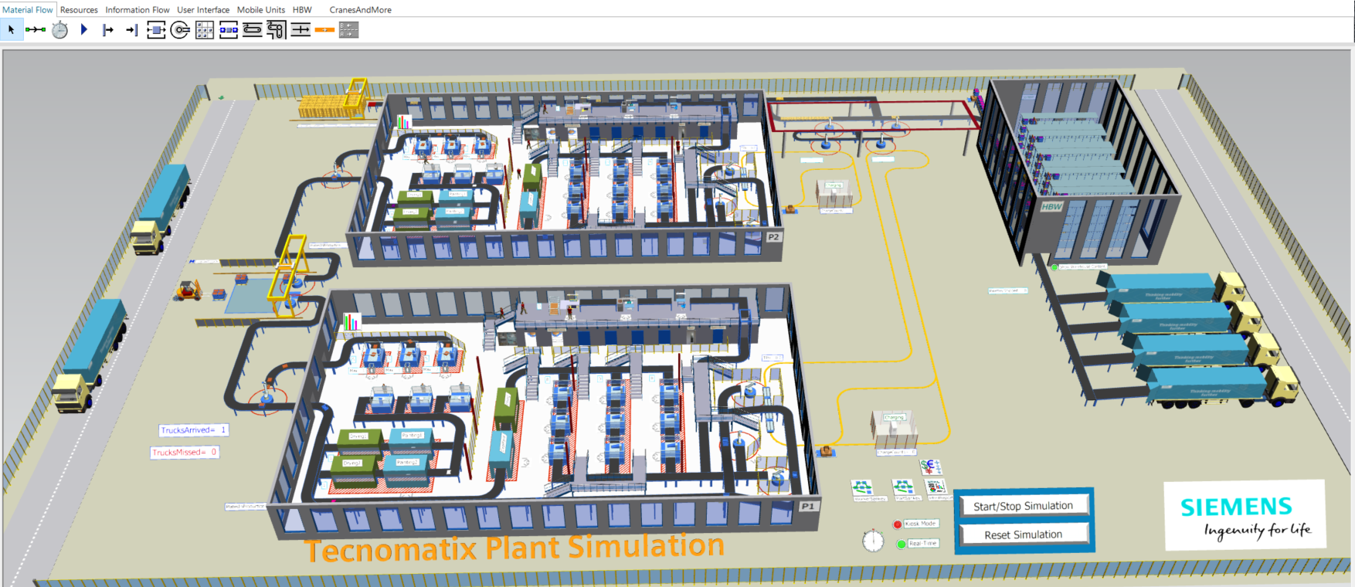Choose the grid-style Store object
This screenshot has height=587, width=1355.
click(205, 30)
